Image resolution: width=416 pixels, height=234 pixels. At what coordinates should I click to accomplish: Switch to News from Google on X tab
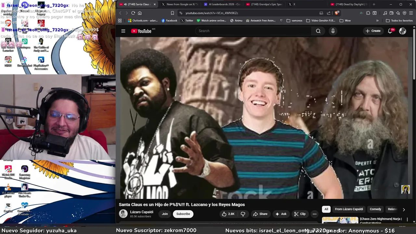click(x=180, y=4)
